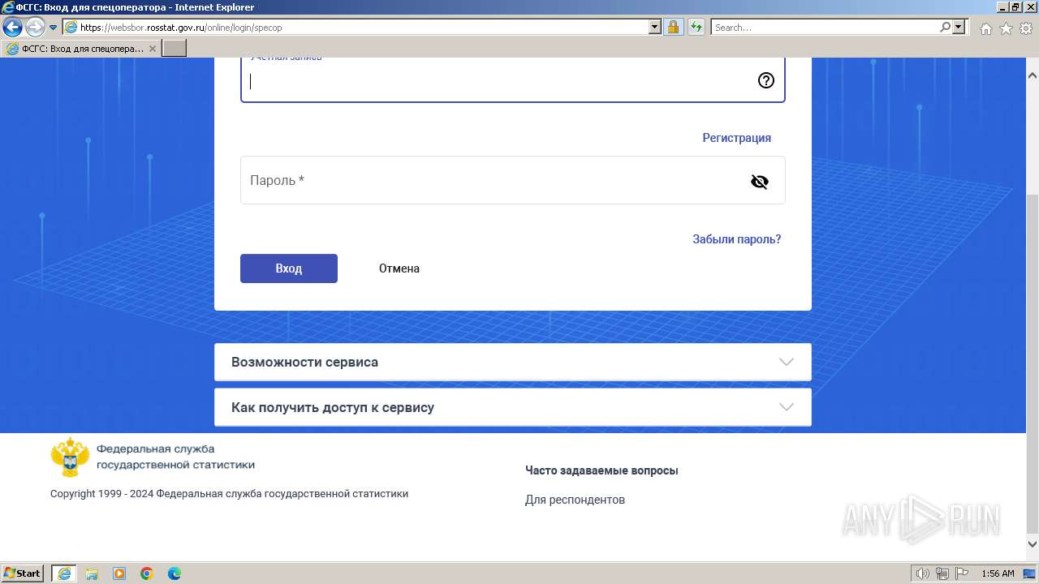Click the Internet Explorer title bar icon

click(x=7, y=7)
